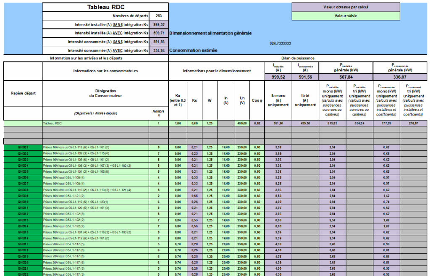
Task: Click the 'Bilan de puissance' section header
Action: point(299,58)
